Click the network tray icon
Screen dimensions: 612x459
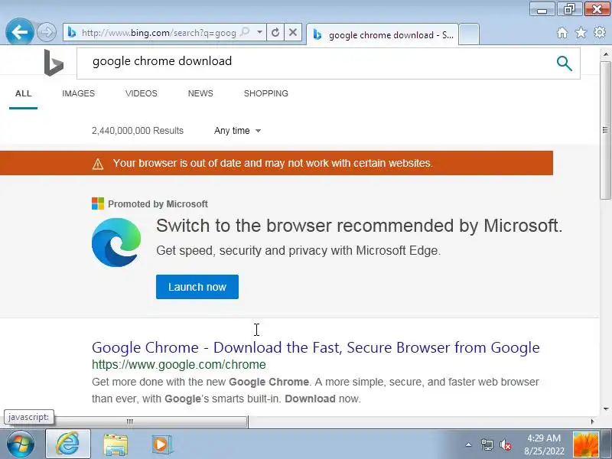pyautogui.click(x=487, y=444)
